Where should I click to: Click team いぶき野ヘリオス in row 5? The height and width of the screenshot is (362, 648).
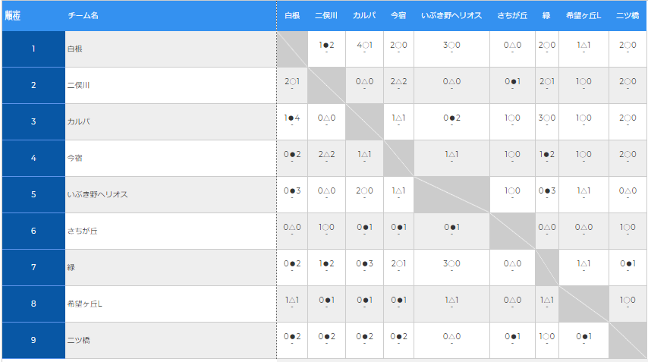(98, 194)
